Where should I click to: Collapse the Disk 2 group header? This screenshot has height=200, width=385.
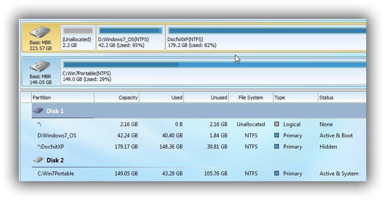tap(55, 160)
